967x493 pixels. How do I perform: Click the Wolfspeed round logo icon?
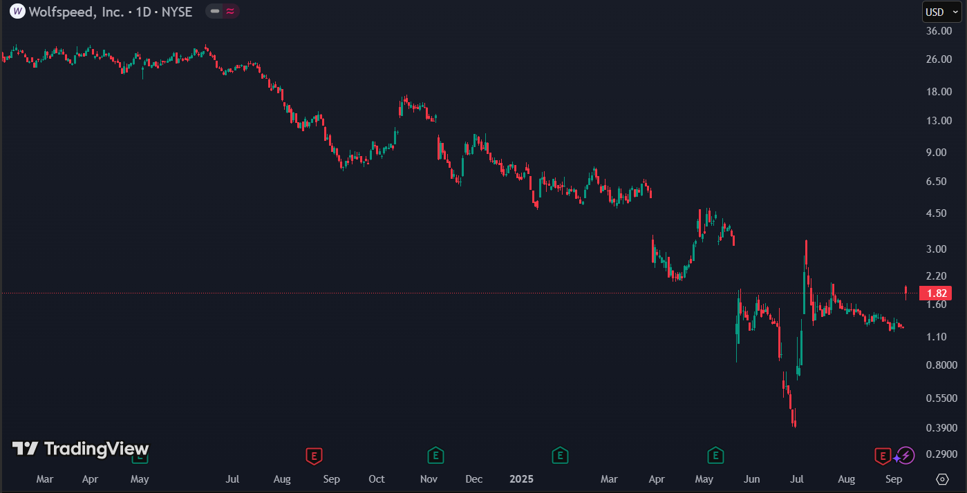17,11
